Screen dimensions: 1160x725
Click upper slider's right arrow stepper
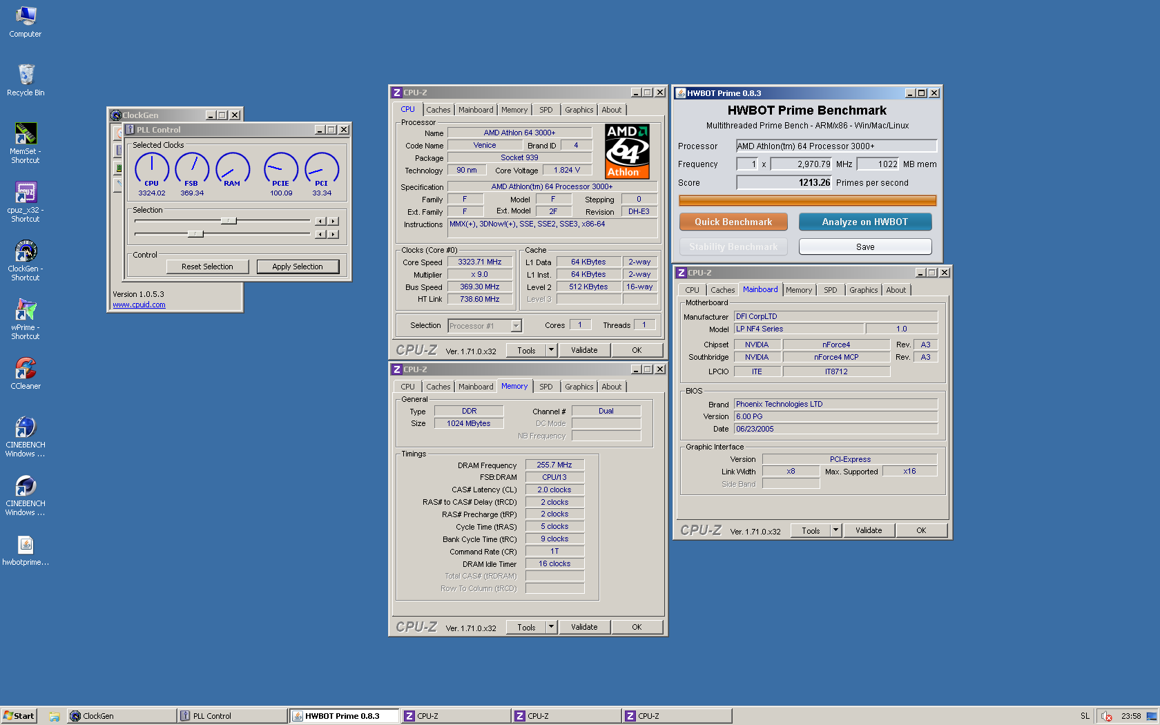tap(333, 221)
